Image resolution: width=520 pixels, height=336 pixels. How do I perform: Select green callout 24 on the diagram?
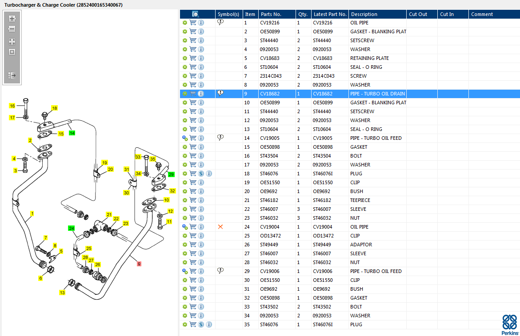coord(71,229)
